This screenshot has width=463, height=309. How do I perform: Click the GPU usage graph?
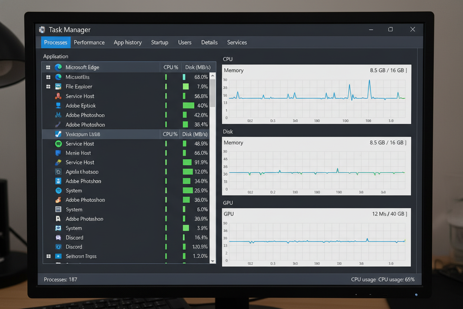click(x=316, y=241)
